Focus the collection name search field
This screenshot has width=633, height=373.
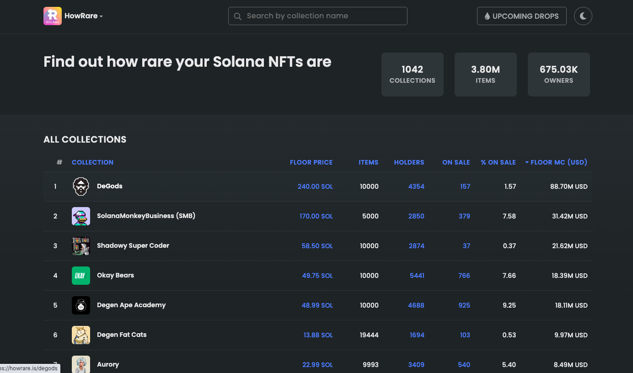point(317,16)
